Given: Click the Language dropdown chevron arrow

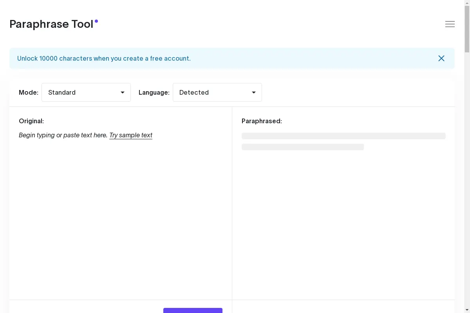Looking at the screenshot, I should pos(253,92).
